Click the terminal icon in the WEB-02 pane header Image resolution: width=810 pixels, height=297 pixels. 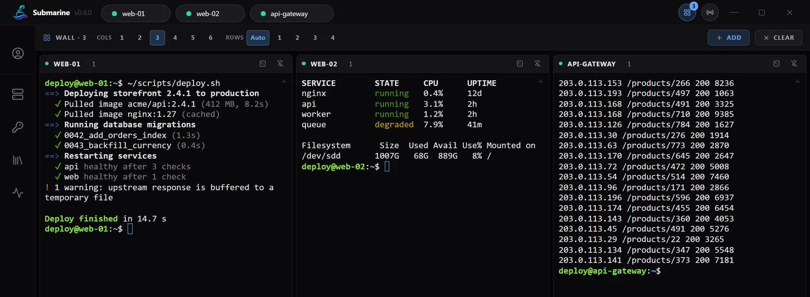tap(520, 64)
